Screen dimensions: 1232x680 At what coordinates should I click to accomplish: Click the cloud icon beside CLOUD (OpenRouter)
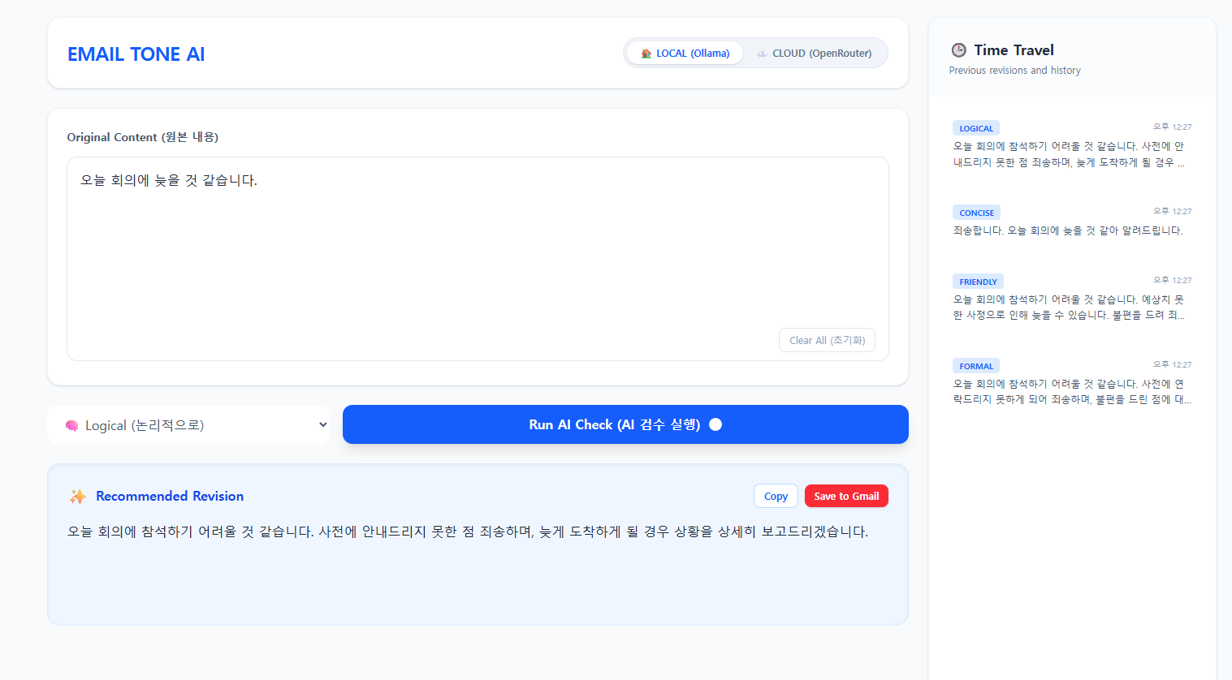click(x=762, y=54)
